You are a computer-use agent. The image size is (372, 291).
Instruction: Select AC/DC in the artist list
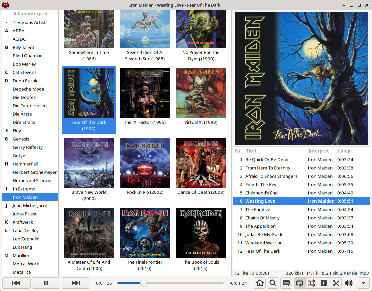[x=30, y=39]
